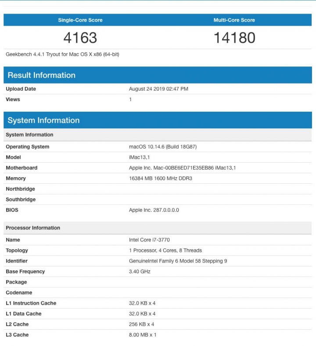Image resolution: width=316 pixels, height=346 pixels.
Task: Click the Codename label
Action: (19, 293)
